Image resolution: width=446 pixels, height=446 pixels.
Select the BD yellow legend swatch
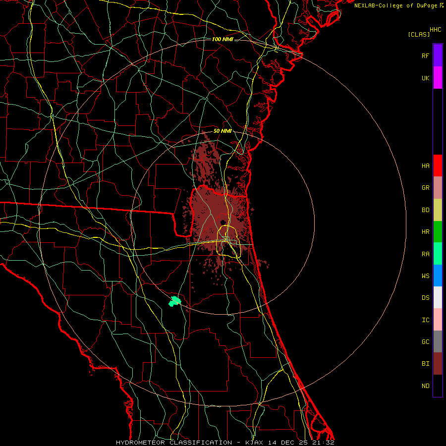[x=438, y=210]
